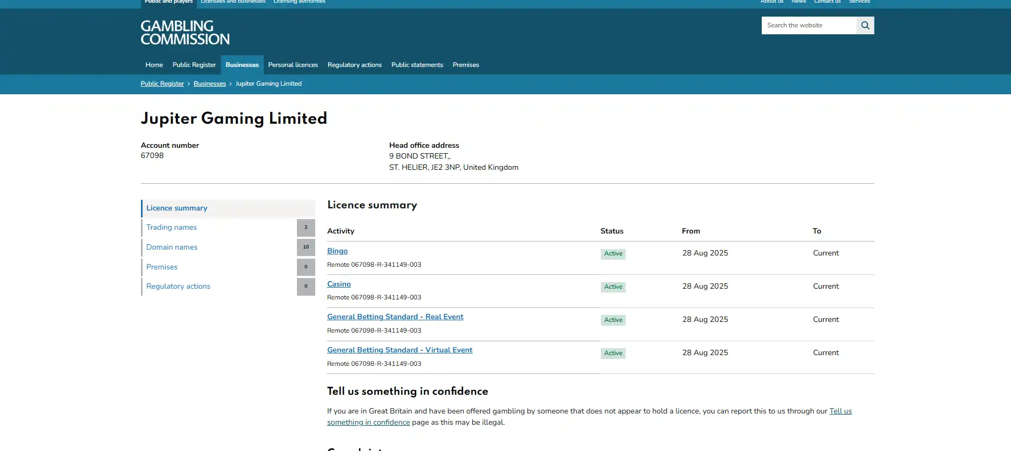The width and height of the screenshot is (1011, 451).
Task: Select the Businesses navigation tab
Action: 242,65
